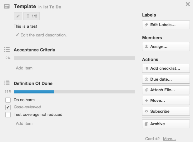This screenshot has height=142, width=193.
Task: Check Test coverage not reduced
Action: pos(8,115)
